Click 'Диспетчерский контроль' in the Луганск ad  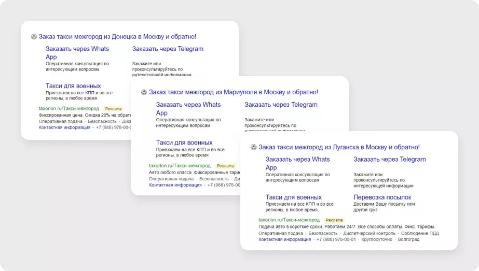369,233
